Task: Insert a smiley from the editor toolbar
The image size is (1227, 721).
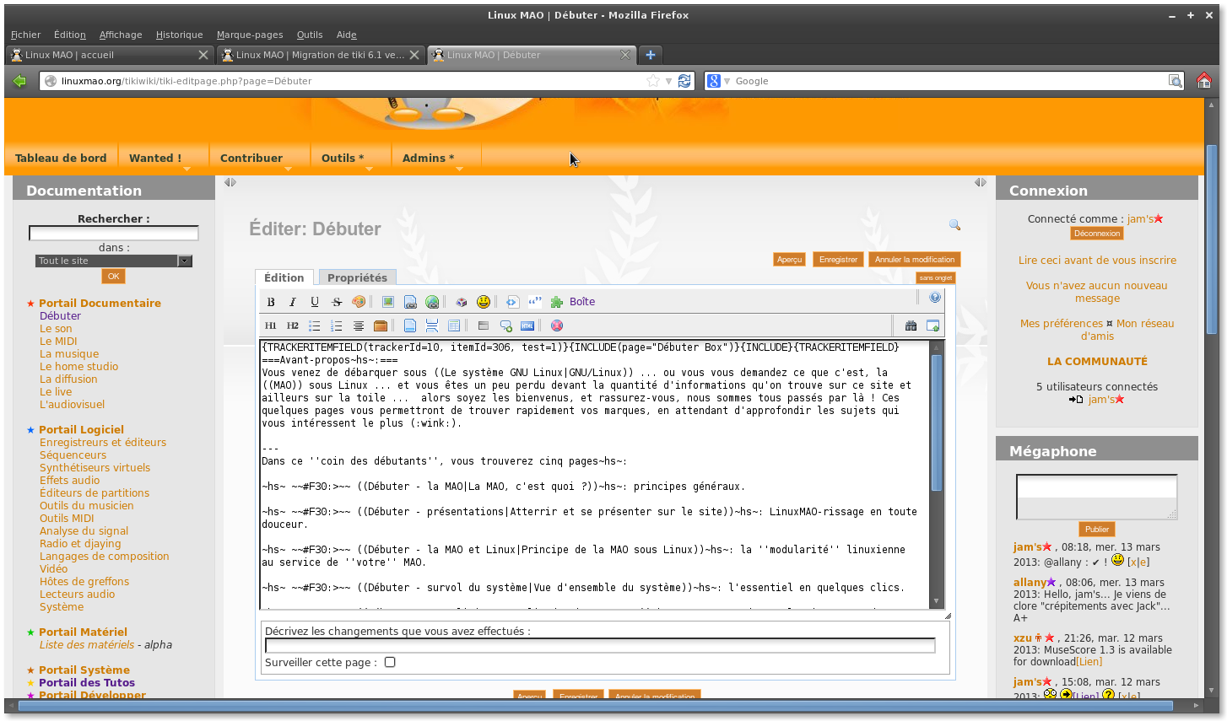Action: [484, 302]
